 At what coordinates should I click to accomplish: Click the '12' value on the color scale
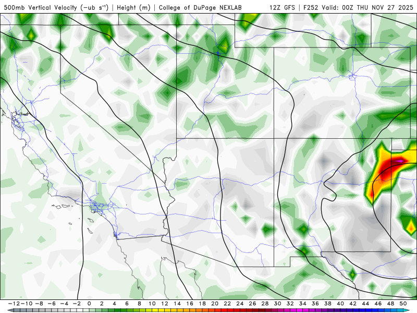165,304
